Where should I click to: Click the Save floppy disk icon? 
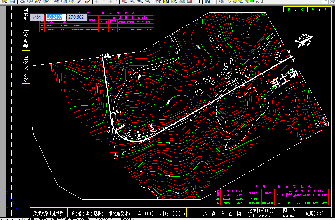pos(12,1)
